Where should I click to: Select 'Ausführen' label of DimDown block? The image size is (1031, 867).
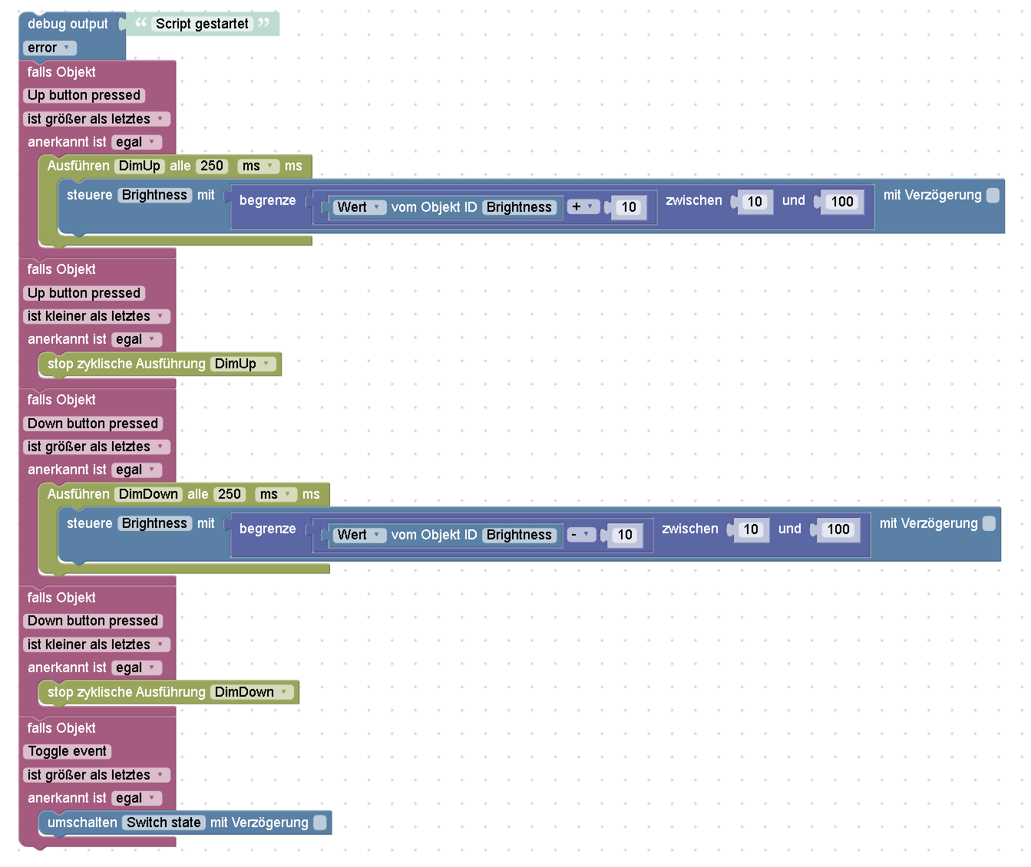click(x=78, y=494)
